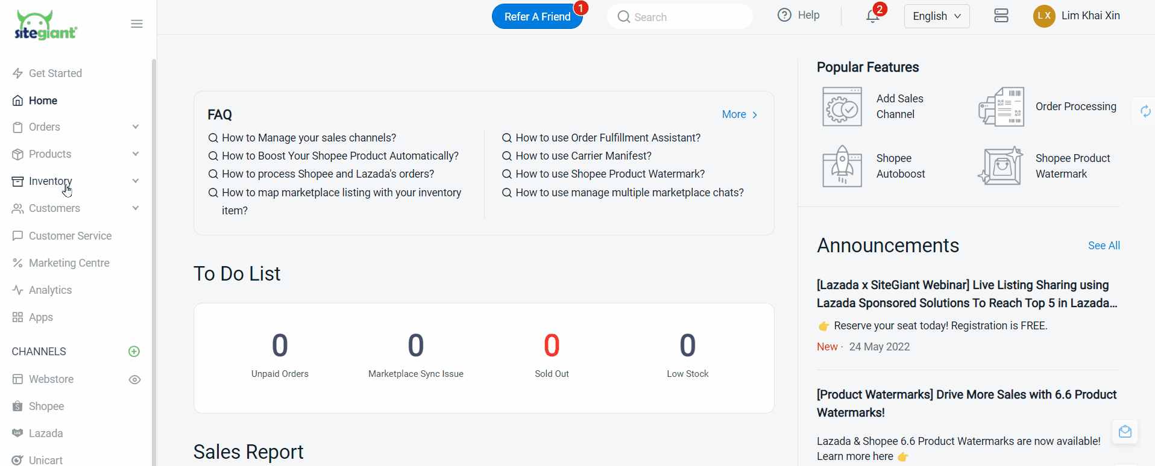Open How to use Order Fulfillment Assistant FAQ

(x=608, y=138)
